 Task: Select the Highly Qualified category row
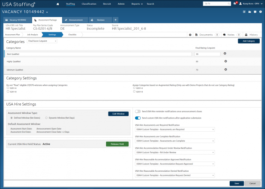click(132, 62)
